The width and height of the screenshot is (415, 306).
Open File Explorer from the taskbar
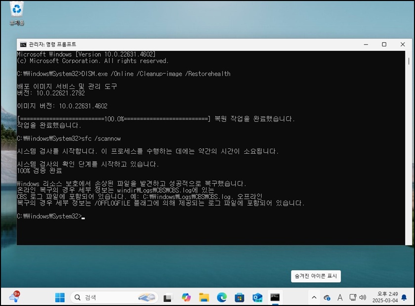204,298
